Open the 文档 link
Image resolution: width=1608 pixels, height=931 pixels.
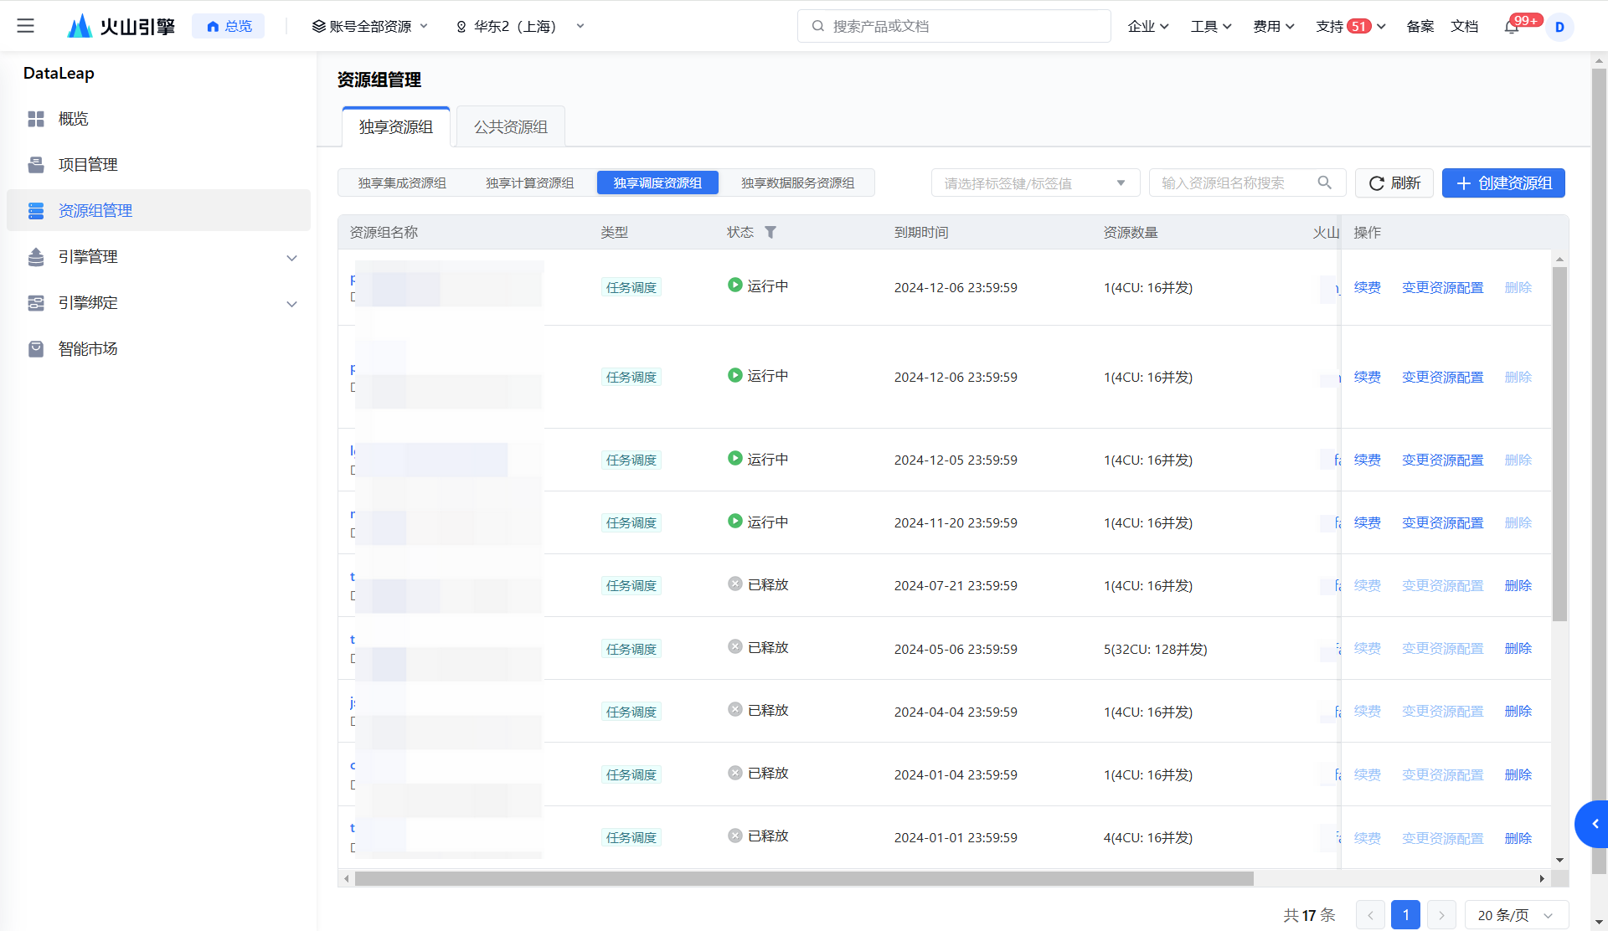click(x=1465, y=26)
